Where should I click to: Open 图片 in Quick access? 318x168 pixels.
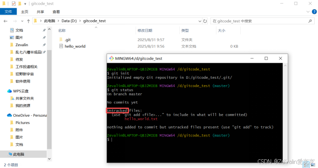[19, 38]
